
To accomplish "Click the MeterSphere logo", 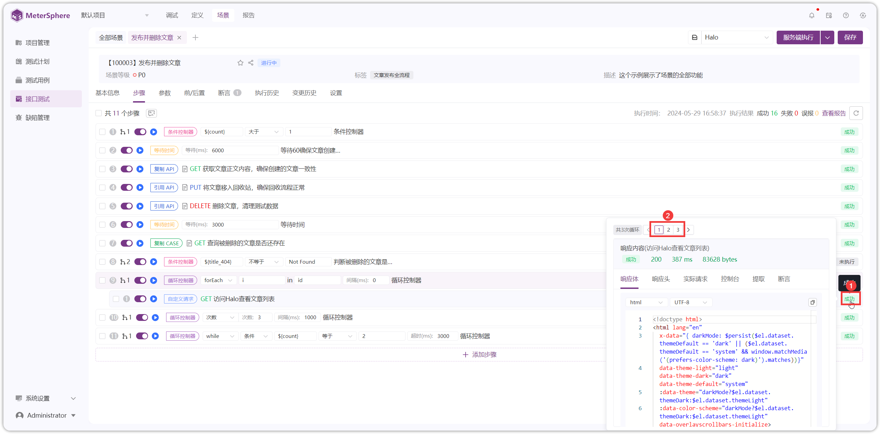I will [40, 15].
